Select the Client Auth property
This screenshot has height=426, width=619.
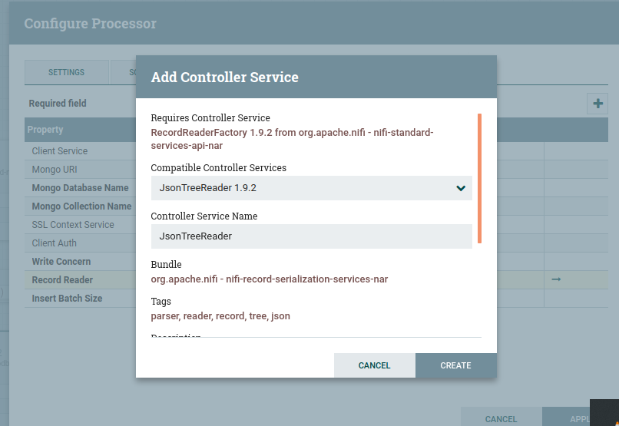coord(54,243)
